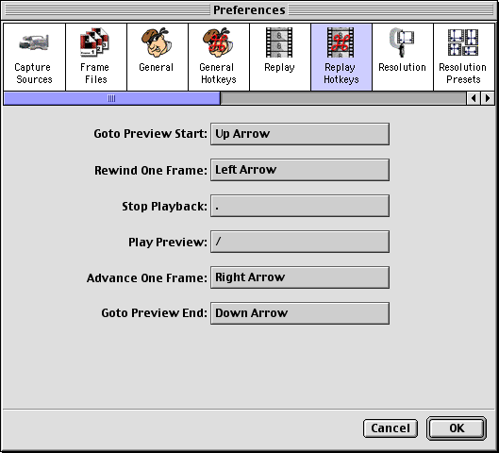
Task: Click the blue scrollbar thumb under icons
Action: coord(111,98)
